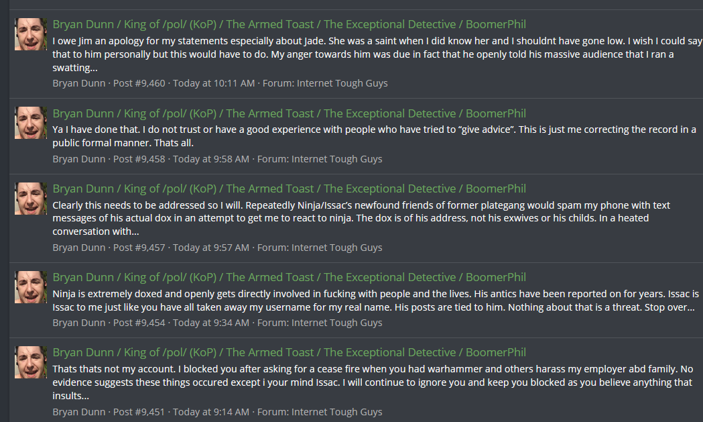This screenshot has width=703, height=422.
Task: Open thread title above the 'Ya I have done that' post
Action: (289, 113)
